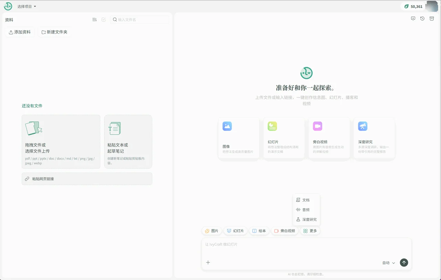Screen dimensions: 441x280
Task: Select the 旁白视频 feature card
Action: point(329,138)
